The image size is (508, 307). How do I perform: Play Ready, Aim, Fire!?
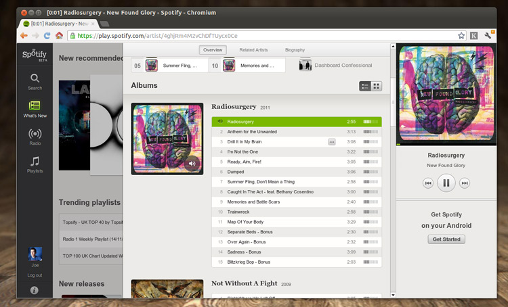click(x=297, y=162)
